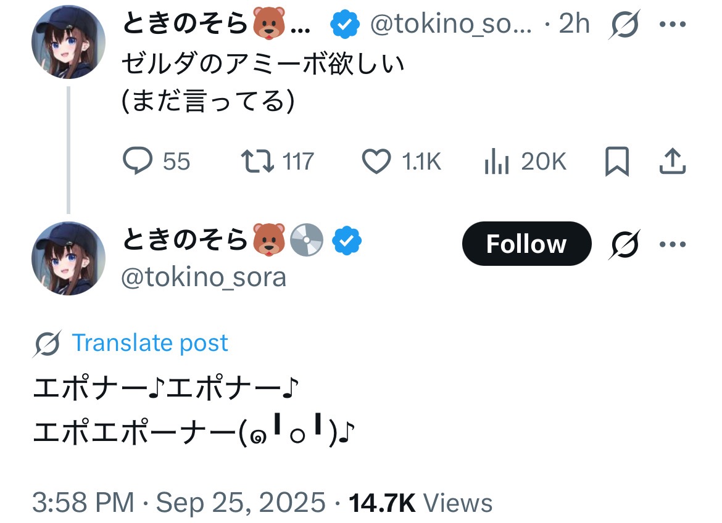Click Grok icon next to Follow button
The width and height of the screenshot is (722, 523).
624,244
